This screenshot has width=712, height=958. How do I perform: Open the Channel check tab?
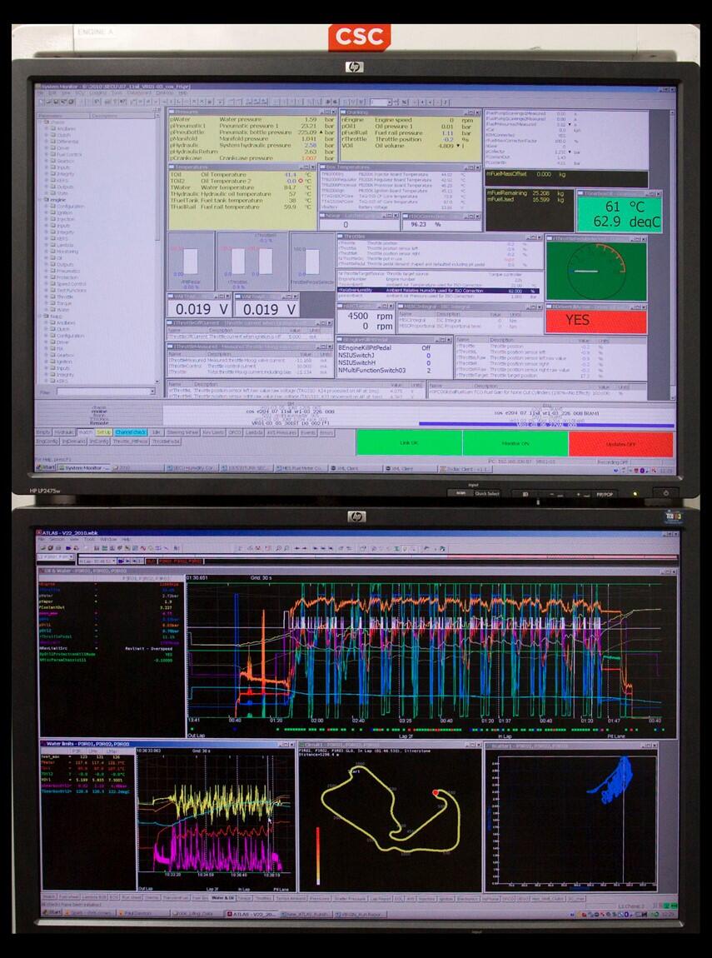coord(131,432)
